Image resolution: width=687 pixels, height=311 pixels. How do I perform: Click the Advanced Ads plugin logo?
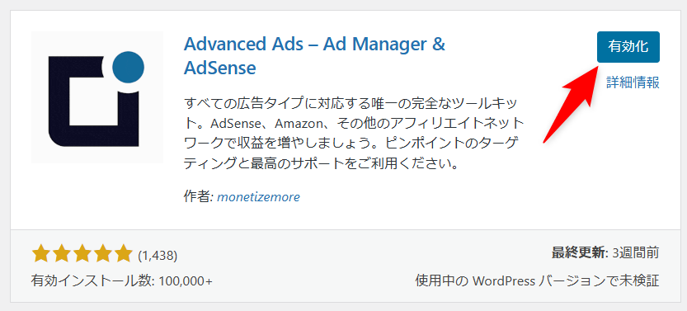(97, 97)
